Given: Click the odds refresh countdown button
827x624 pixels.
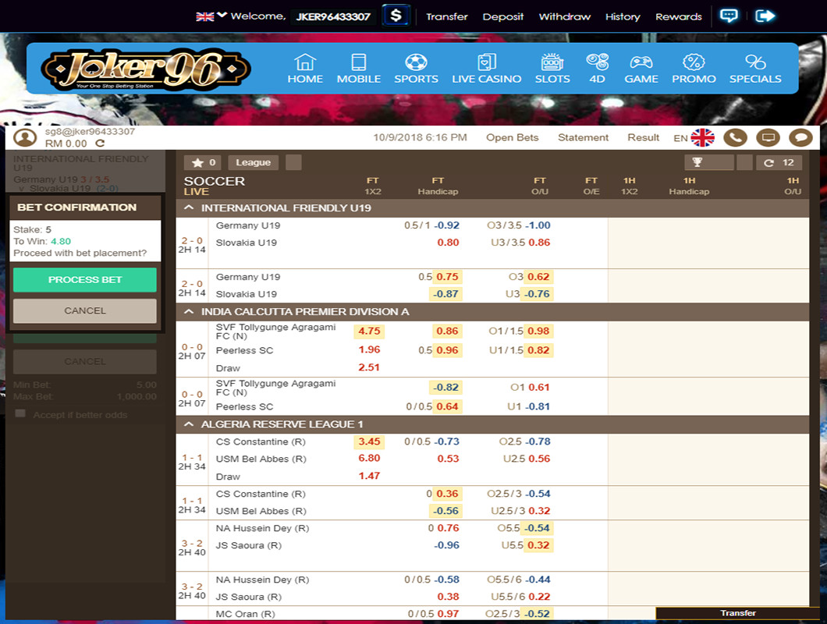Looking at the screenshot, I should pos(779,162).
